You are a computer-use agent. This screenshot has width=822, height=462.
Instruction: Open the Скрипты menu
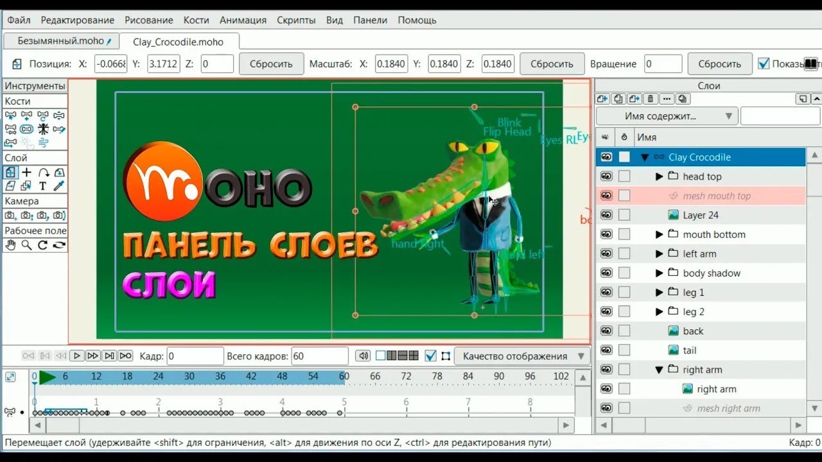[x=296, y=20]
